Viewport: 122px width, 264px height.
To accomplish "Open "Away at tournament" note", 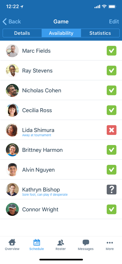I will click(37, 135).
